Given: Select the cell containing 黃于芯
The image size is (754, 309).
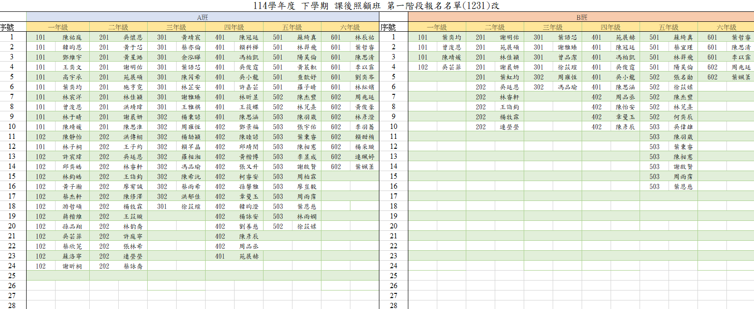Looking at the screenshot, I should pyautogui.click(x=133, y=47).
